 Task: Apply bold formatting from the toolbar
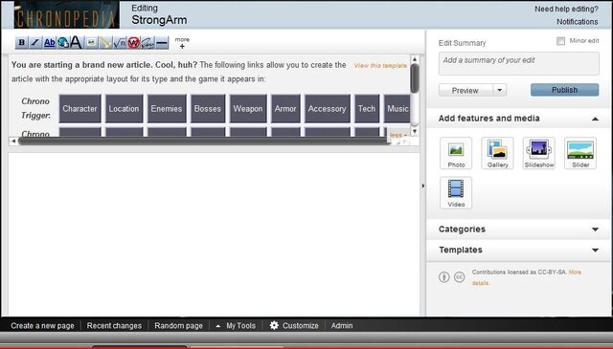(21, 43)
